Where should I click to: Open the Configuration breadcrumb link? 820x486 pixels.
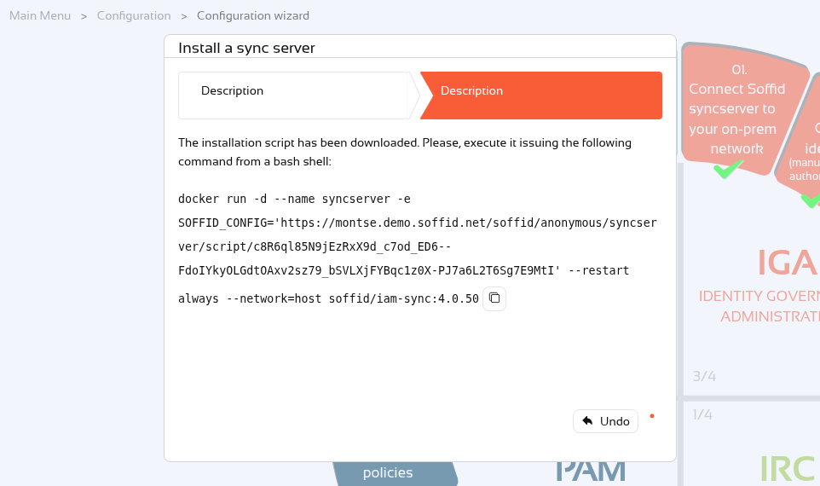point(134,15)
